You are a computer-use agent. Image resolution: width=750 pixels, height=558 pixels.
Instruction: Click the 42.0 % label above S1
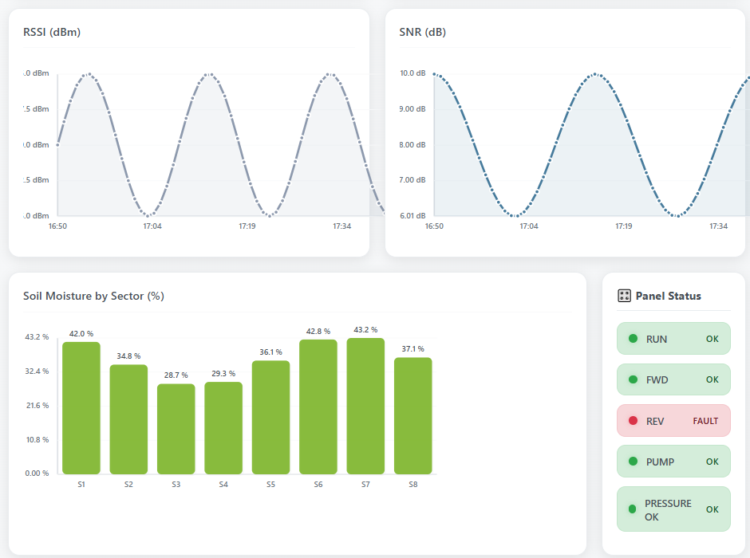(80, 334)
